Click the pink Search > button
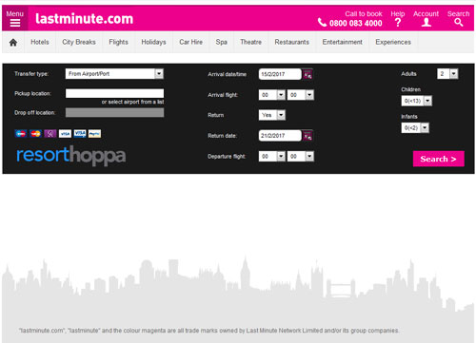This screenshot has width=476, height=343. click(x=438, y=159)
